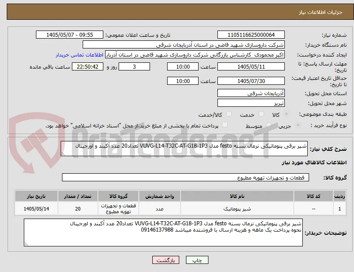
Task: Click row number cell 1
Action: [x=339, y=209]
